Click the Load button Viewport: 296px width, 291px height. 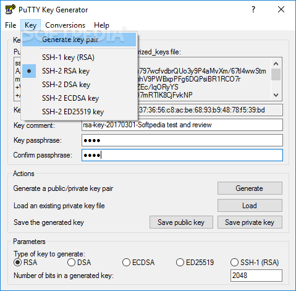(x=250, y=206)
